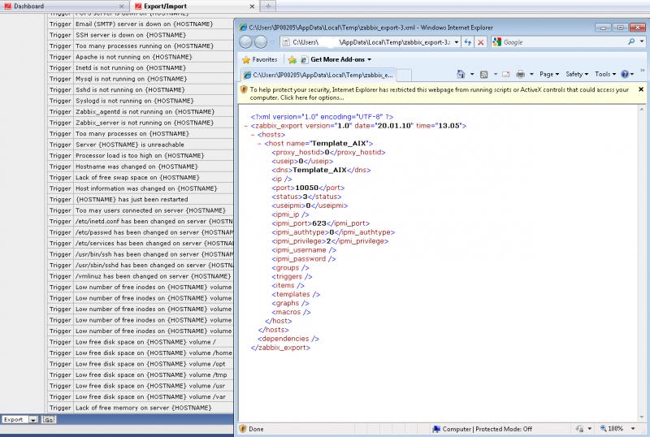The height and width of the screenshot is (437, 650).
Task: Open the address bar history dropdown
Action: pos(456,41)
